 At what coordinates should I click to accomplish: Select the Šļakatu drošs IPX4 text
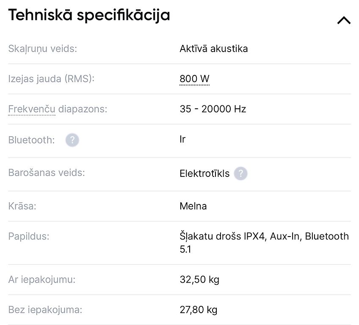(x=222, y=237)
